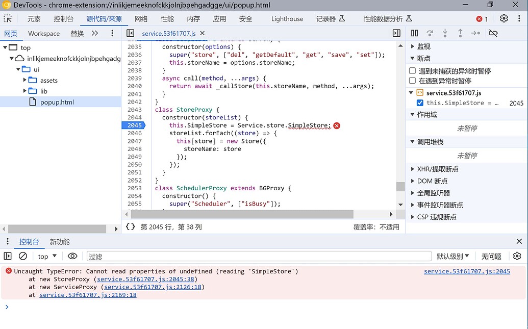Collapse the 断点 breakpoints section

point(412,58)
